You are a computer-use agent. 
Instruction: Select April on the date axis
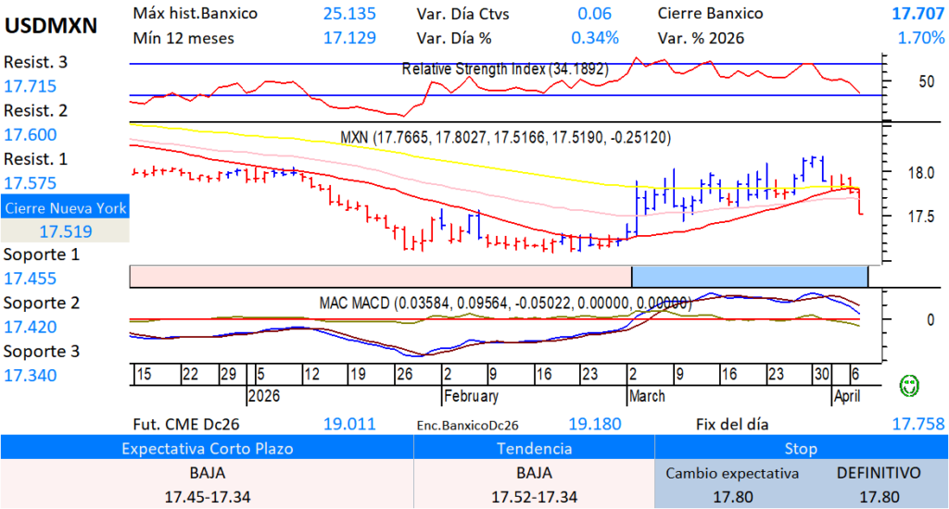(x=846, y=396)
